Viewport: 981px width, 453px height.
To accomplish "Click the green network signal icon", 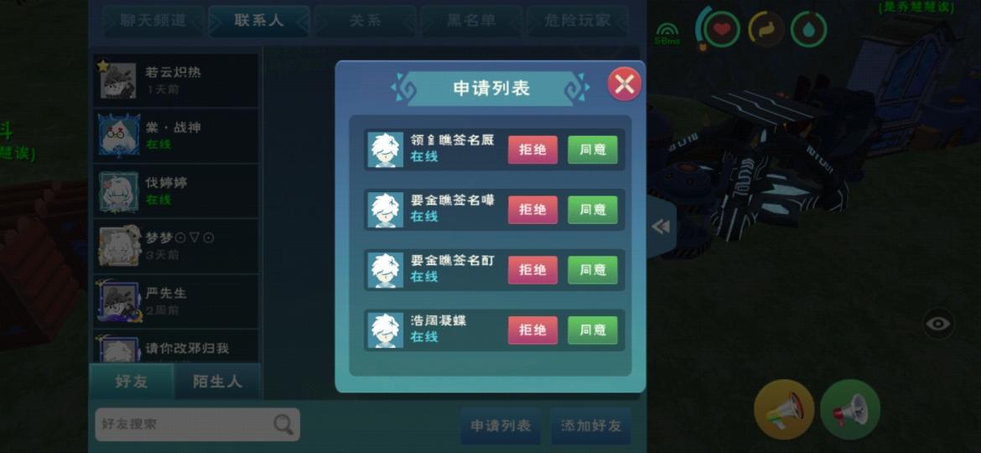I will (x=667, y=34).
